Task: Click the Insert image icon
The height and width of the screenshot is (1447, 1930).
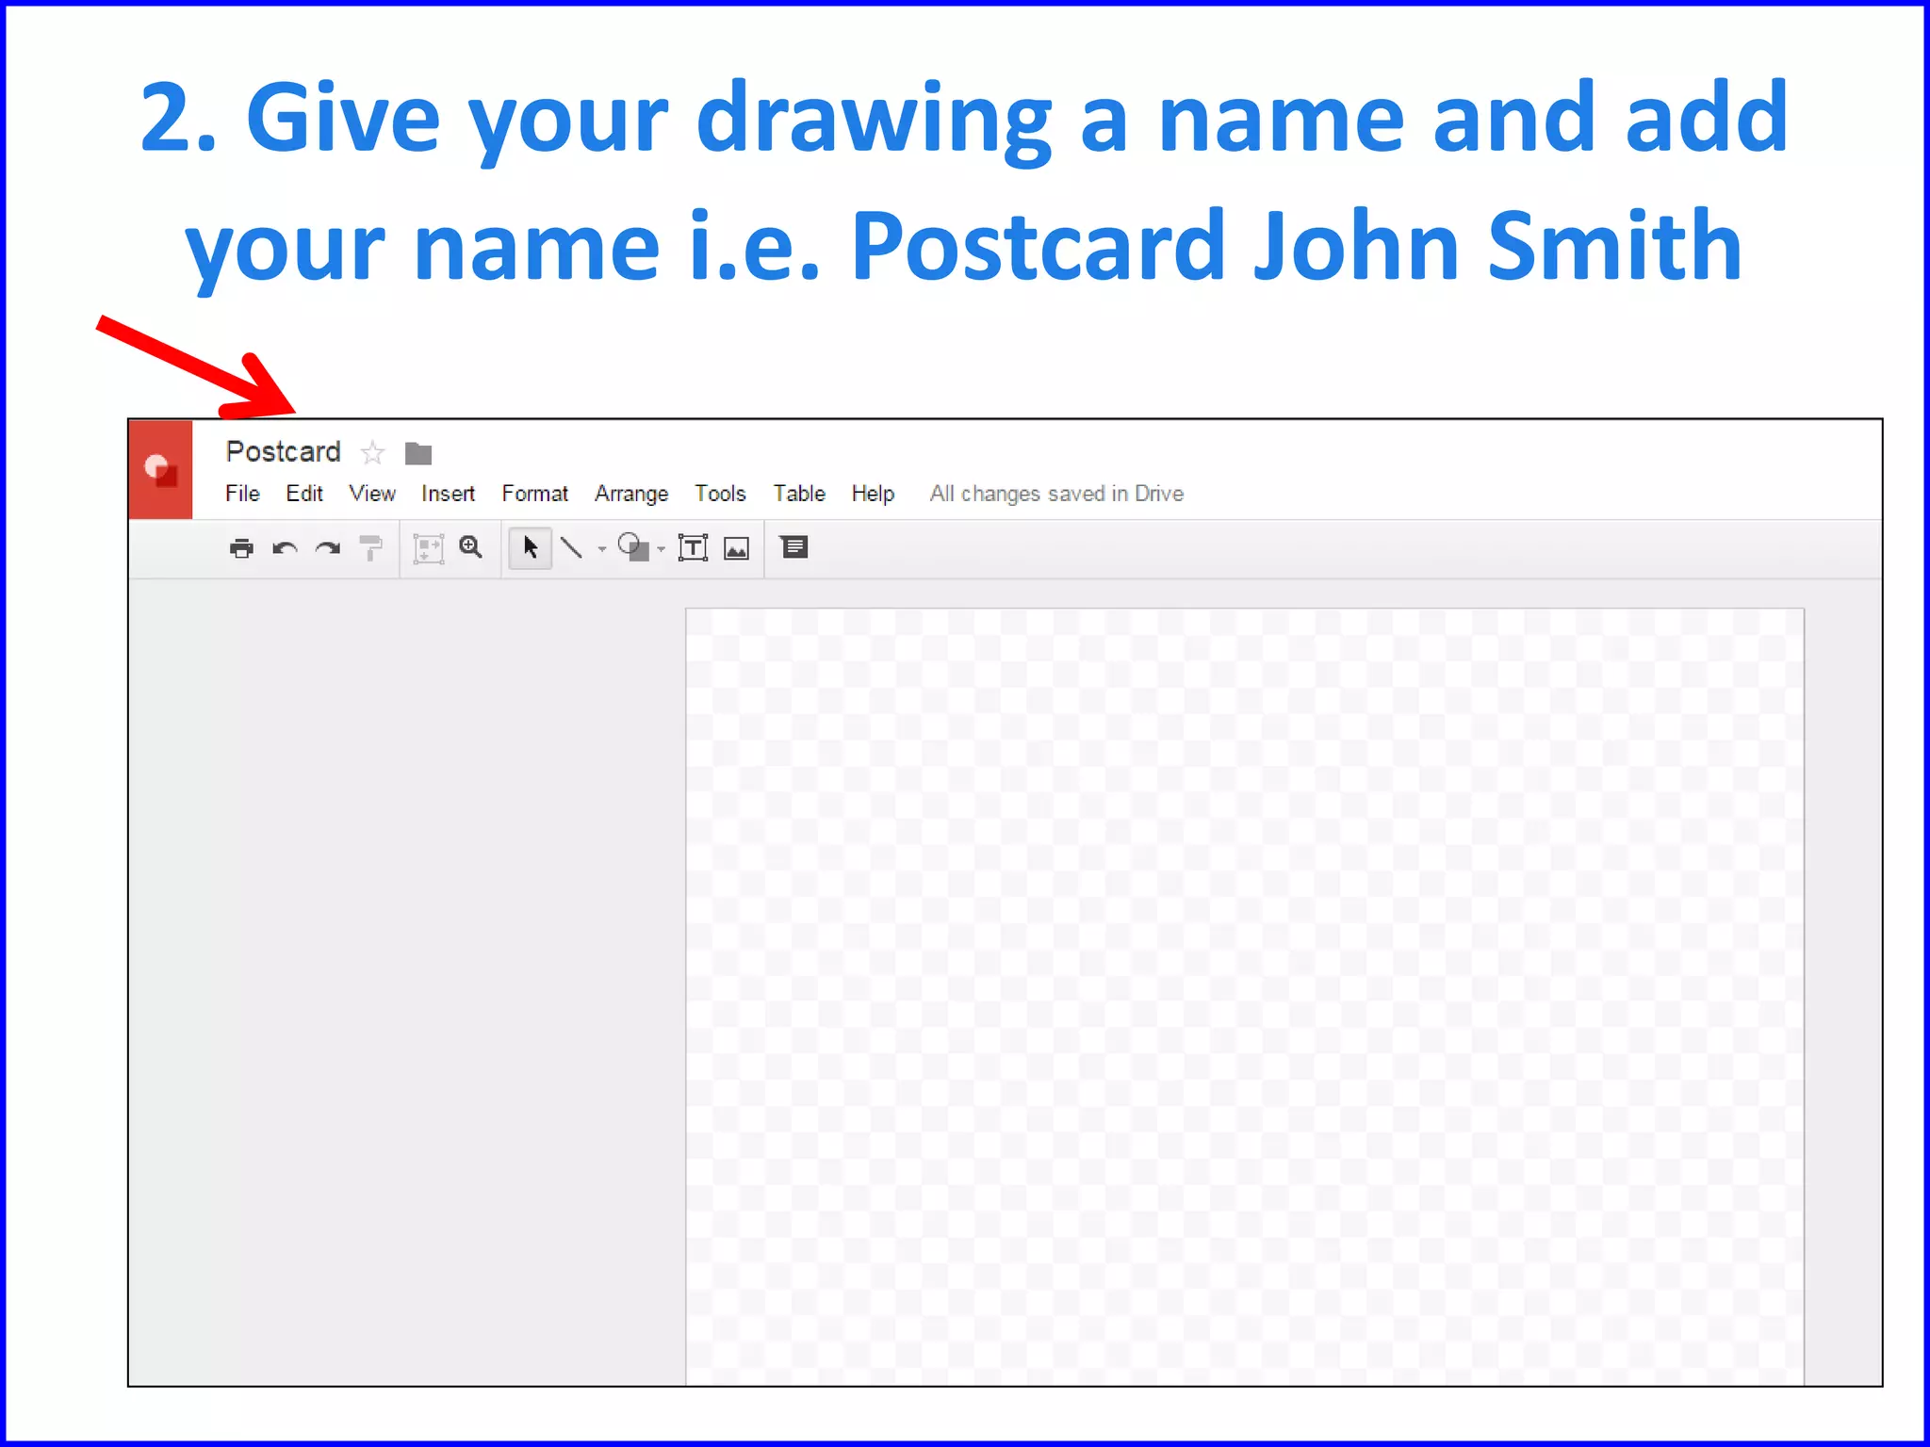Action: pos(736,548)
